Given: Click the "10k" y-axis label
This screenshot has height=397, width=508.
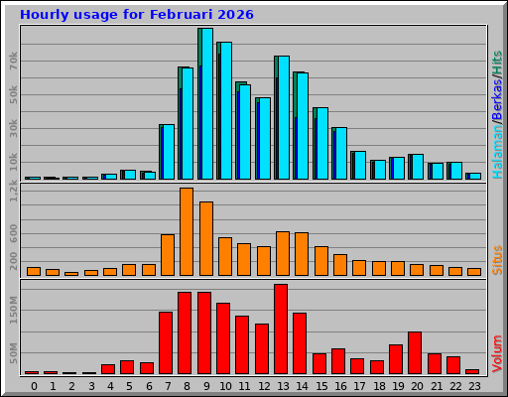Looking at the screenshot, I should coord(13,162).
